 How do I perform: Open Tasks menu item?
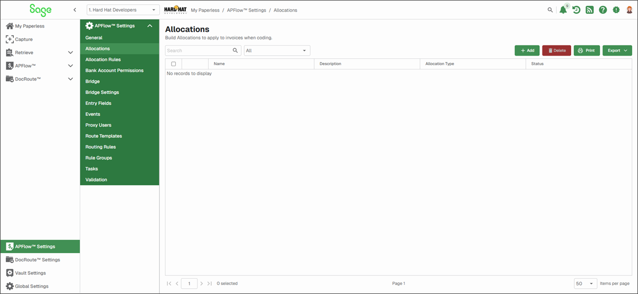119,168
